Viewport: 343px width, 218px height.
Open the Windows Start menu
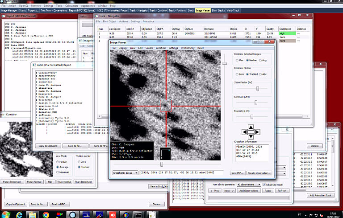click(x=5, y=215)
